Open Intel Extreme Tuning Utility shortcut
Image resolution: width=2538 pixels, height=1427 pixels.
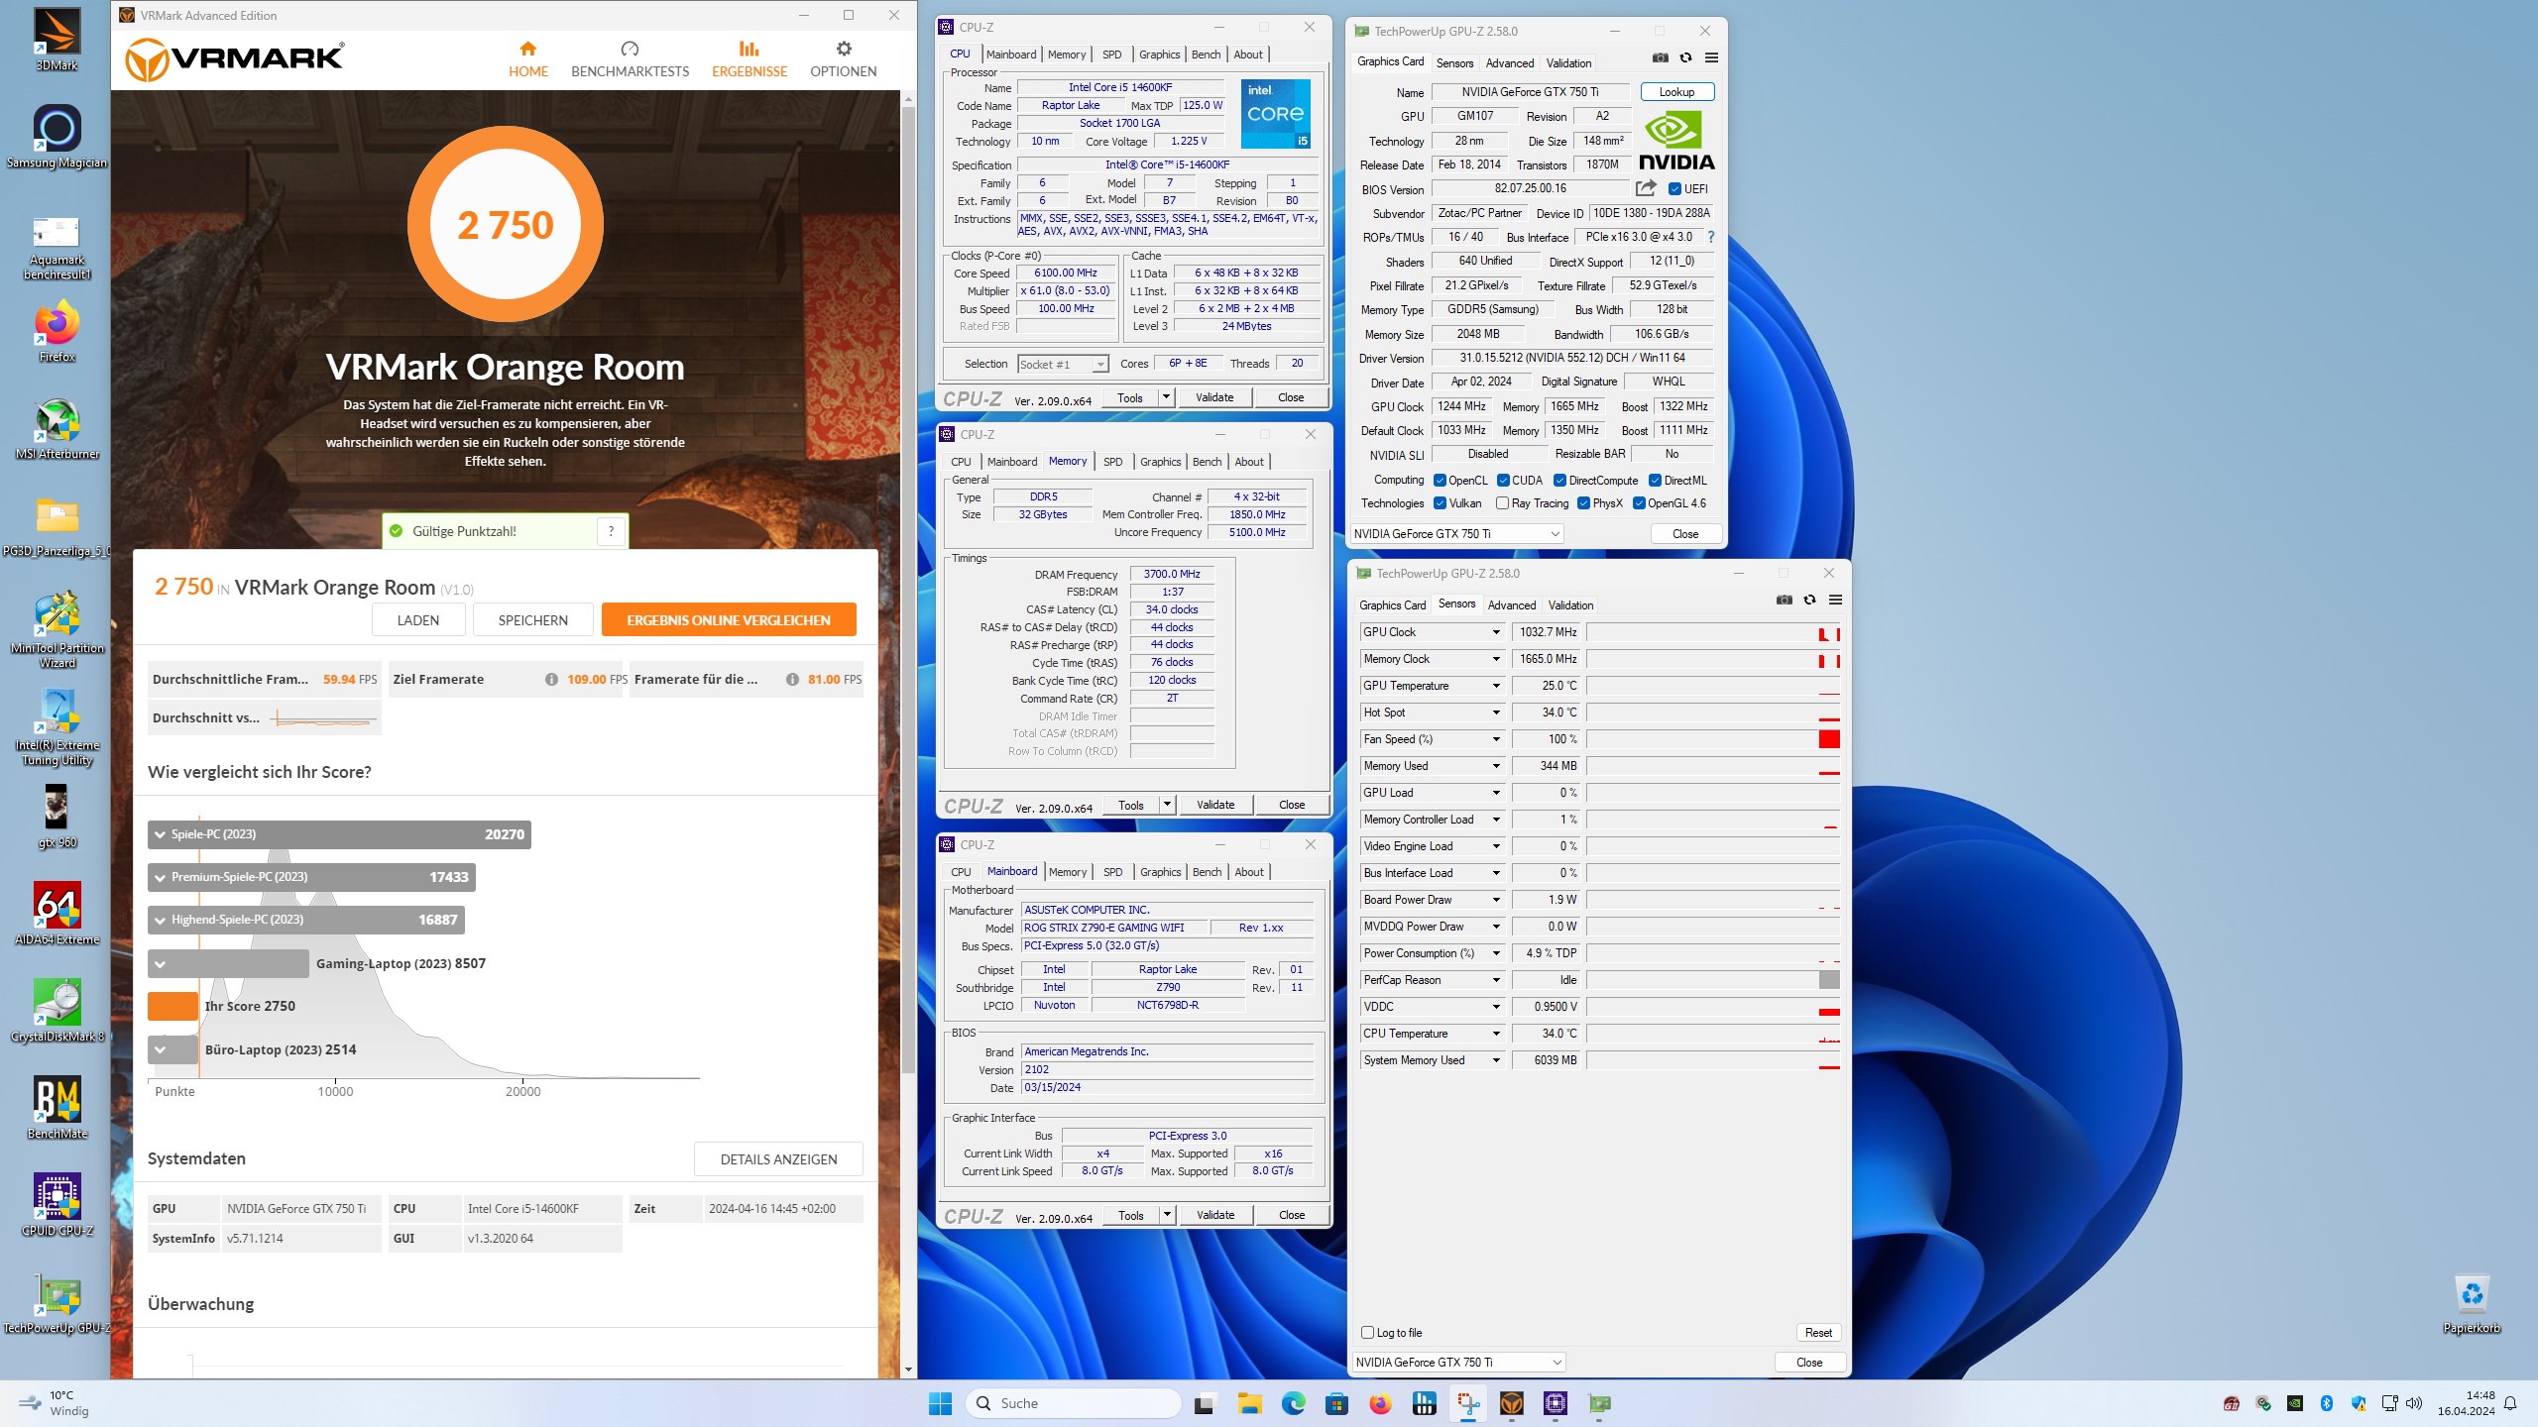pos(57,727)
